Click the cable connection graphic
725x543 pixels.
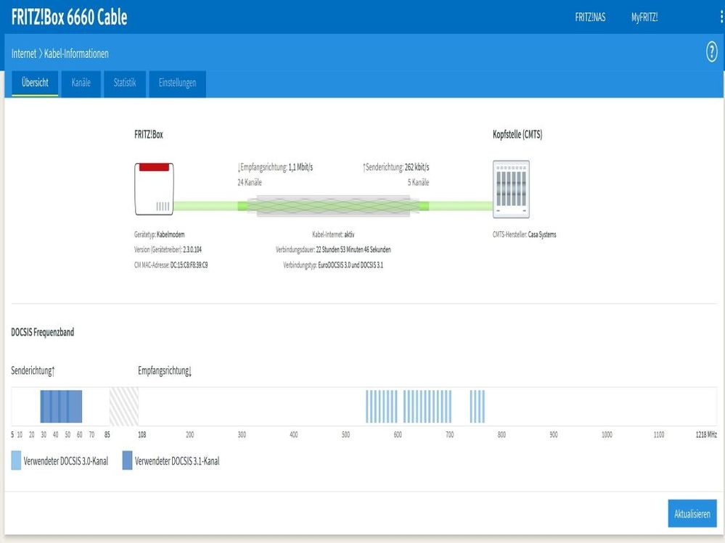pos(333,206)
